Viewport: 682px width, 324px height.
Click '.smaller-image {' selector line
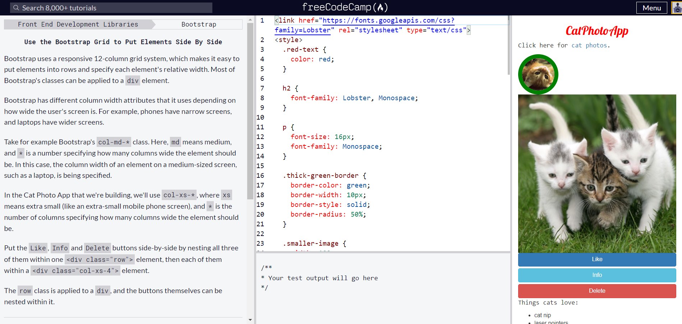[314, 244]
